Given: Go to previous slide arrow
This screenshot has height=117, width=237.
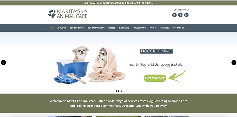Looking at the screenshot, I should point(3,63).
